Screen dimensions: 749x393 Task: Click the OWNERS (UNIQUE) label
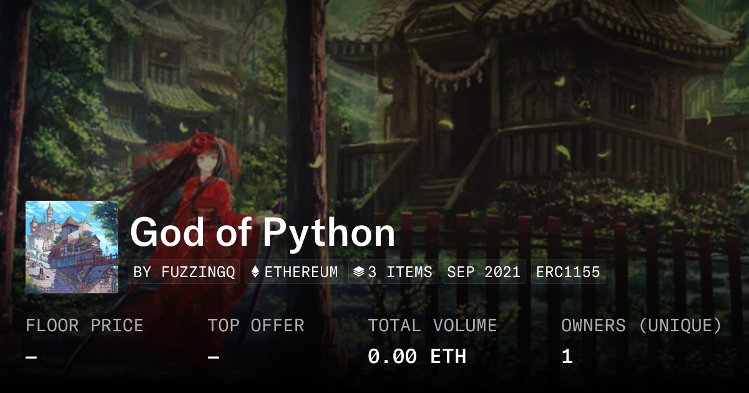[x=642, y=326]
